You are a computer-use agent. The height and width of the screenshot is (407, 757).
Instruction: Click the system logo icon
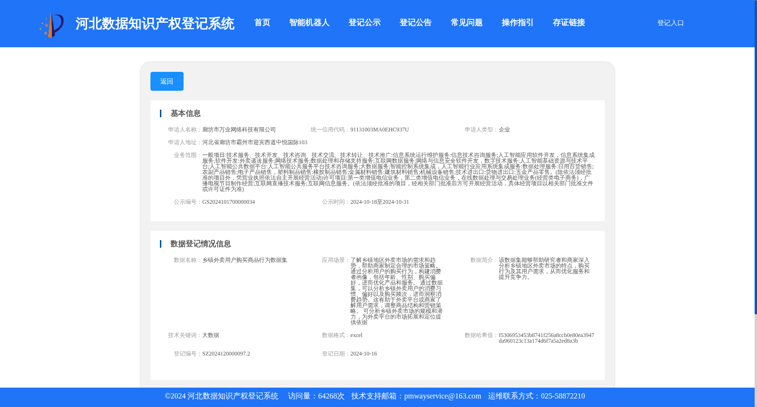click(52, 25)
